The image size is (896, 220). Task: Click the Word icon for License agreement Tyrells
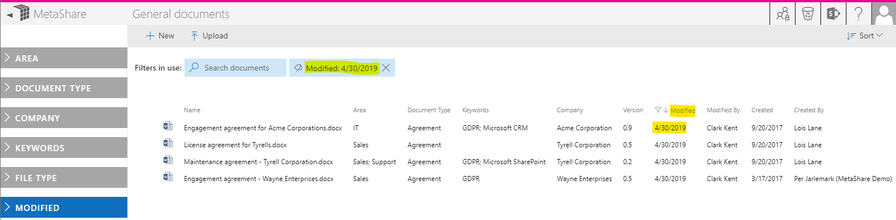coord(168,143)
